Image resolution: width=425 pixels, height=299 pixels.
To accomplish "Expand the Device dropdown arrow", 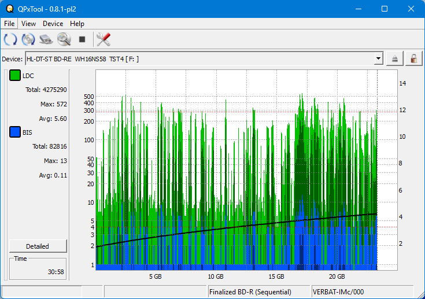I will pyautogui.click(x=378, y=58).
